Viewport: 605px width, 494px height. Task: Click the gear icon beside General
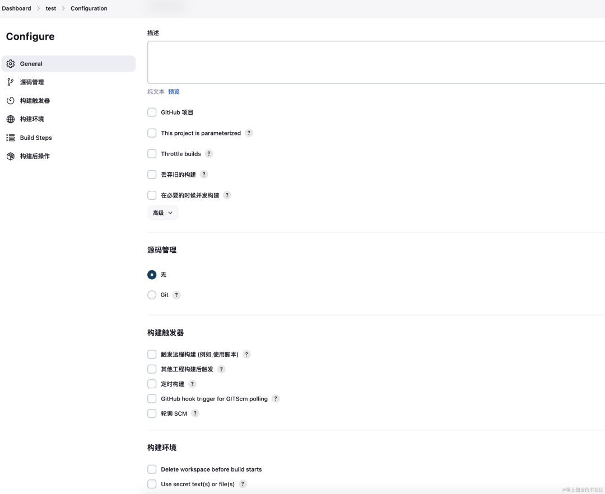coord(11,64)
